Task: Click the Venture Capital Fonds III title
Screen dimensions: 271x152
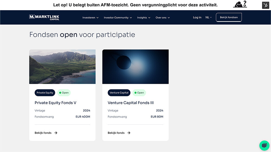Action: tap(131, 103)
